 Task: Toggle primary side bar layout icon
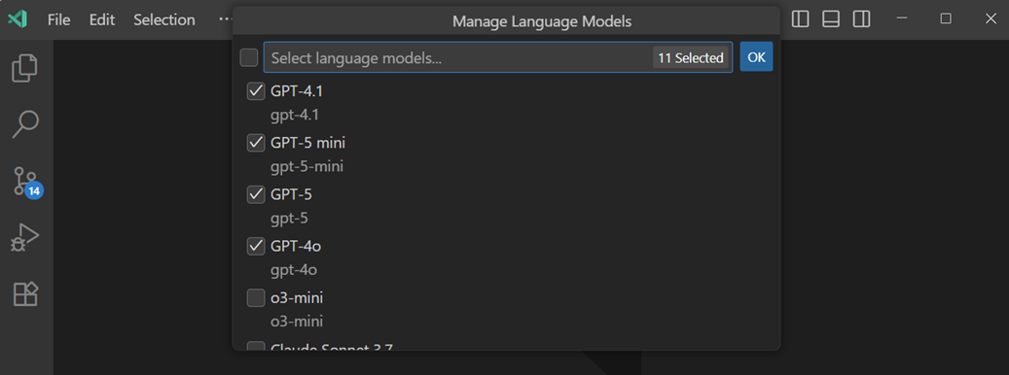tap(800, 19)
